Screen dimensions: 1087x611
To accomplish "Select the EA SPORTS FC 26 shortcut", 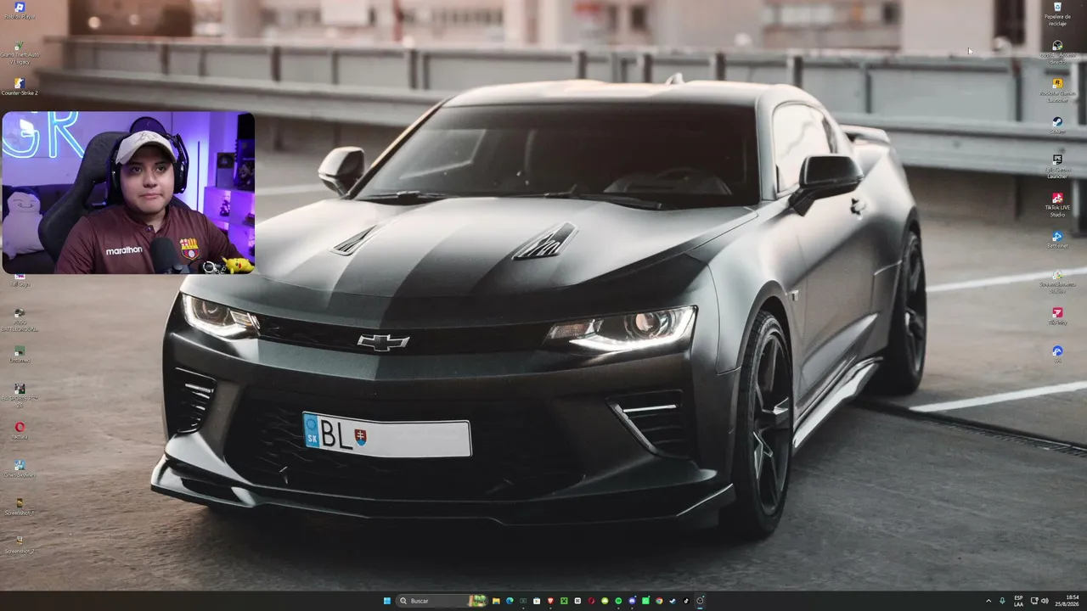I will pos(20,395).
